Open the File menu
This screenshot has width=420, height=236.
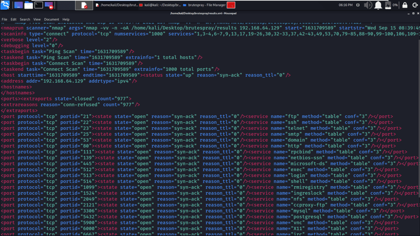[4, 19]
